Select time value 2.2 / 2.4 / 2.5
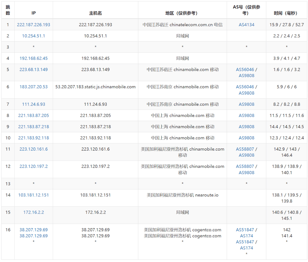This screenshot has height=262, width=308. point(286,36)
